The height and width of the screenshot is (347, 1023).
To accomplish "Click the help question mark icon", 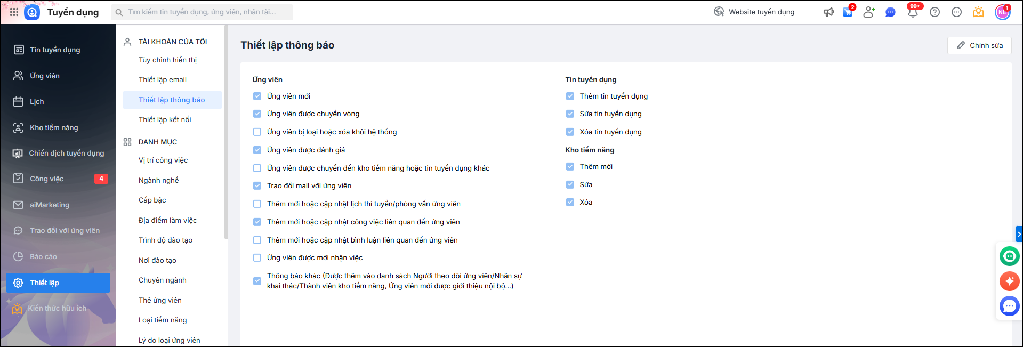I will [x=935, y=12].
